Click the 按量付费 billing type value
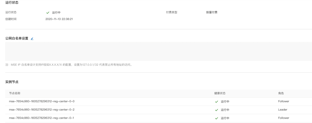 click(212, 12)
